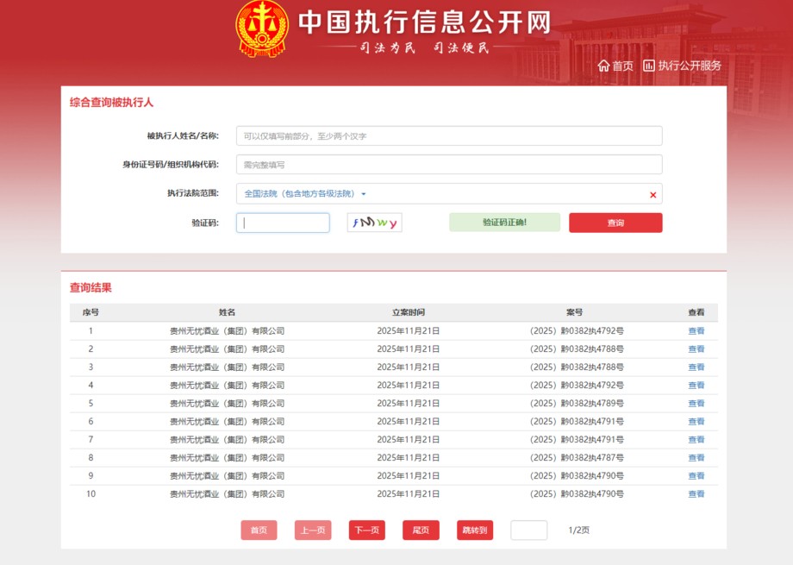Click the 验证码 input box

[283, 223]
